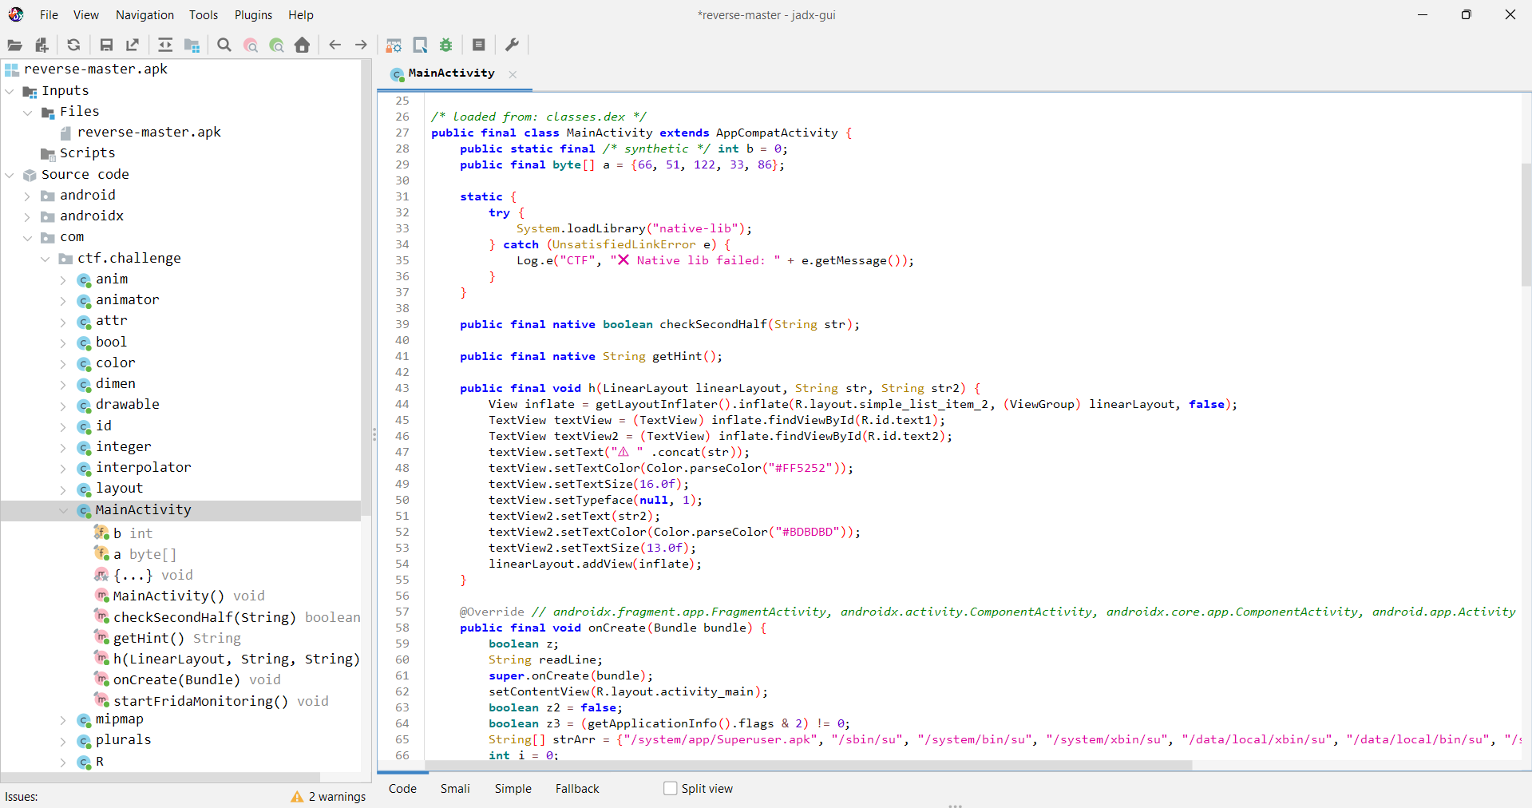The image size is (1532, 808).
Task: Click the 2 warnings issues label
Action: pyautogui.click(x=336, y=797)
